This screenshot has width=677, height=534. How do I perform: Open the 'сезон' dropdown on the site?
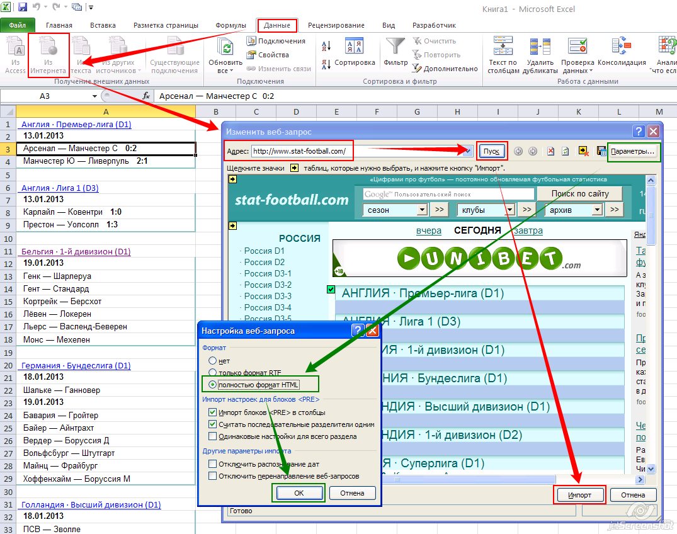pos(422,210)
